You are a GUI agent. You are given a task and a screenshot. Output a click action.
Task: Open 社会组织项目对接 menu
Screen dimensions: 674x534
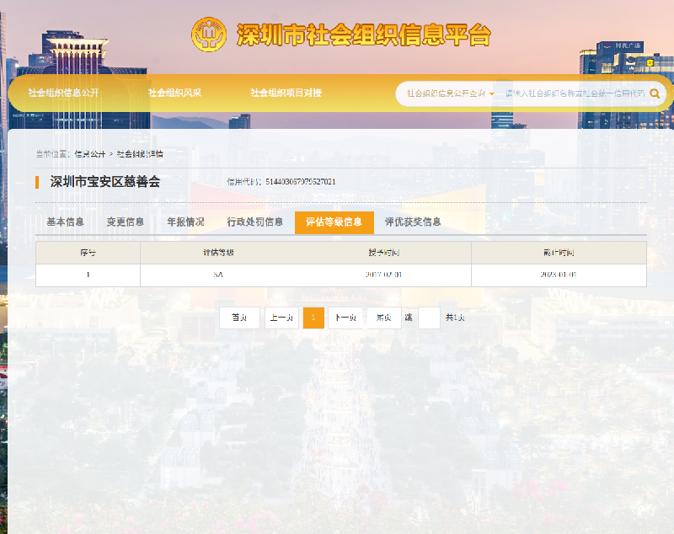point(286,93)
